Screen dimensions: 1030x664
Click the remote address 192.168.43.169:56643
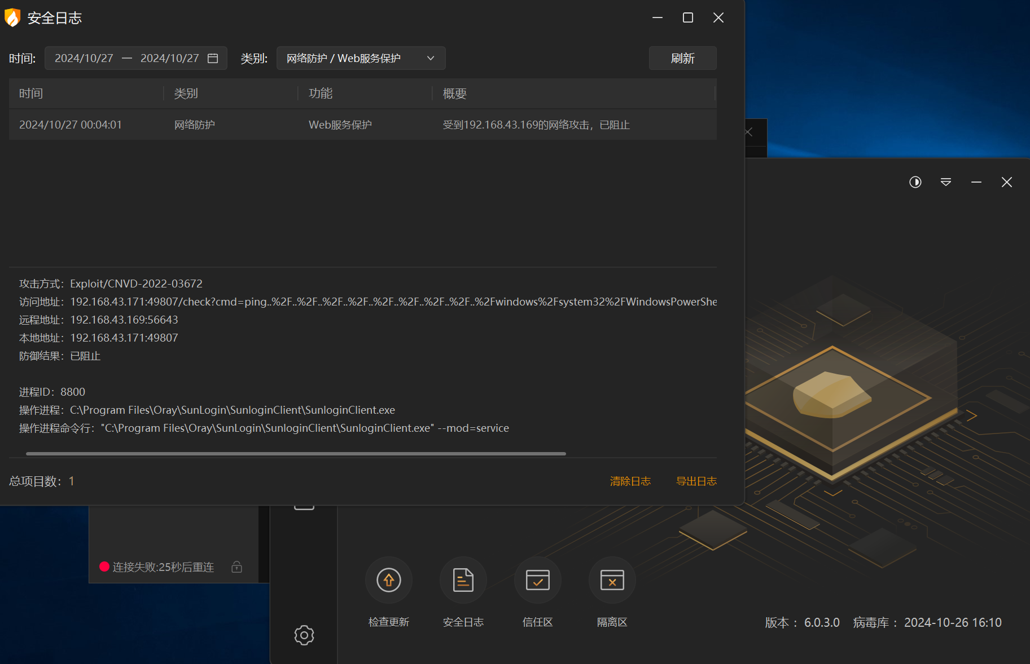(x=124, y=320)
